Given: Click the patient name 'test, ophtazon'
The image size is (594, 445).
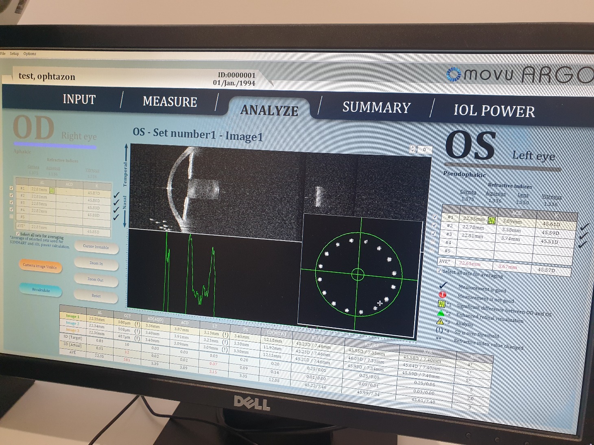Looking at the screenshot, I should 47,76.
